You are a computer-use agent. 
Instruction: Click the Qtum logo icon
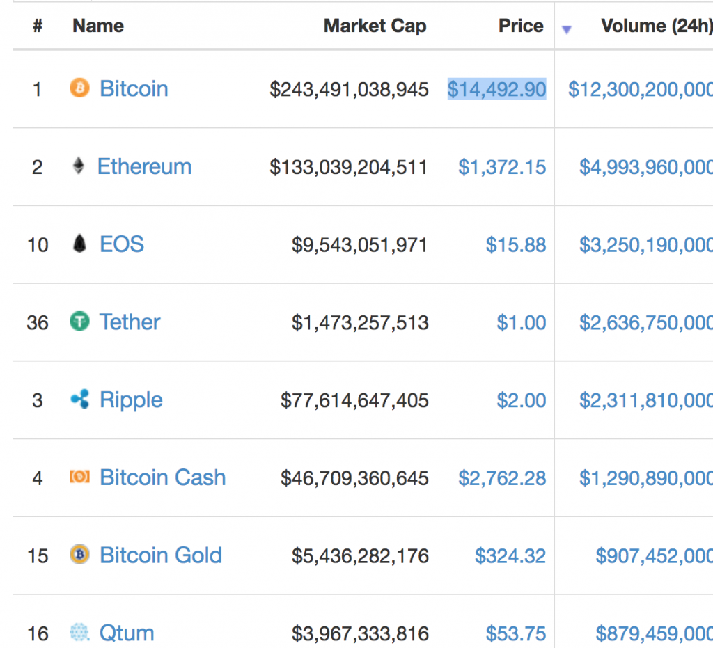point(79,632)
